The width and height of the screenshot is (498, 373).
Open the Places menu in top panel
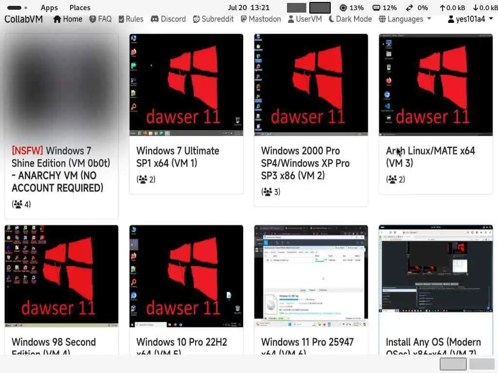click(80, 8)
